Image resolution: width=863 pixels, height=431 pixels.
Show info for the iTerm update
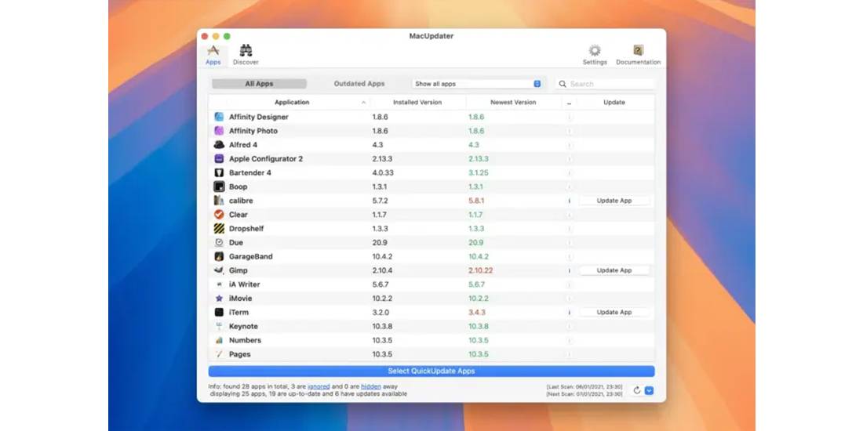[x=569, y=312]
